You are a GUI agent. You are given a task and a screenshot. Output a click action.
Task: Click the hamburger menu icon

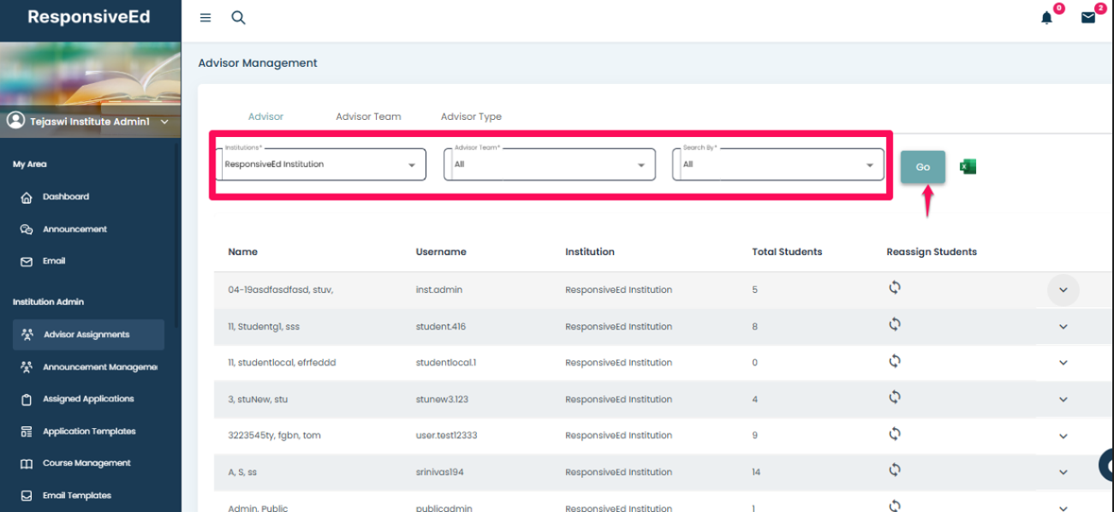tap(206, 18)
